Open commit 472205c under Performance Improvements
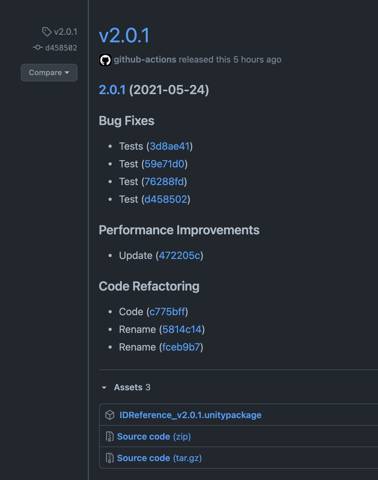378x480 pixels. pos(179,255)
